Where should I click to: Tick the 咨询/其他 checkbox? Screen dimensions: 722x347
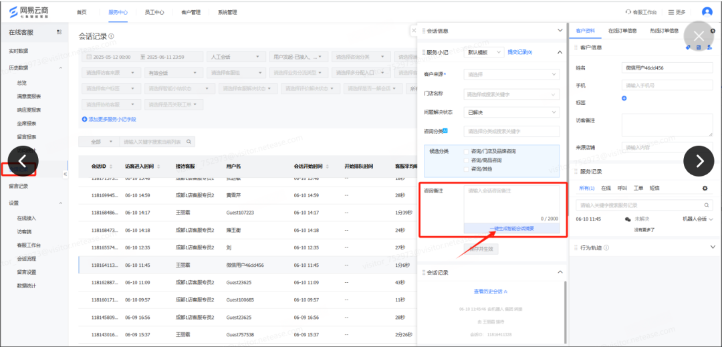click(466, 169)
